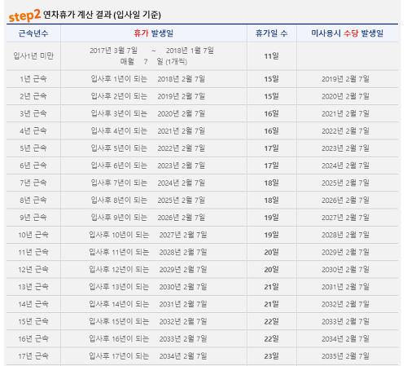Select the 17일 cell in 5년 근속 row
The image size is (407, 366).
click(x=272, y=148)
